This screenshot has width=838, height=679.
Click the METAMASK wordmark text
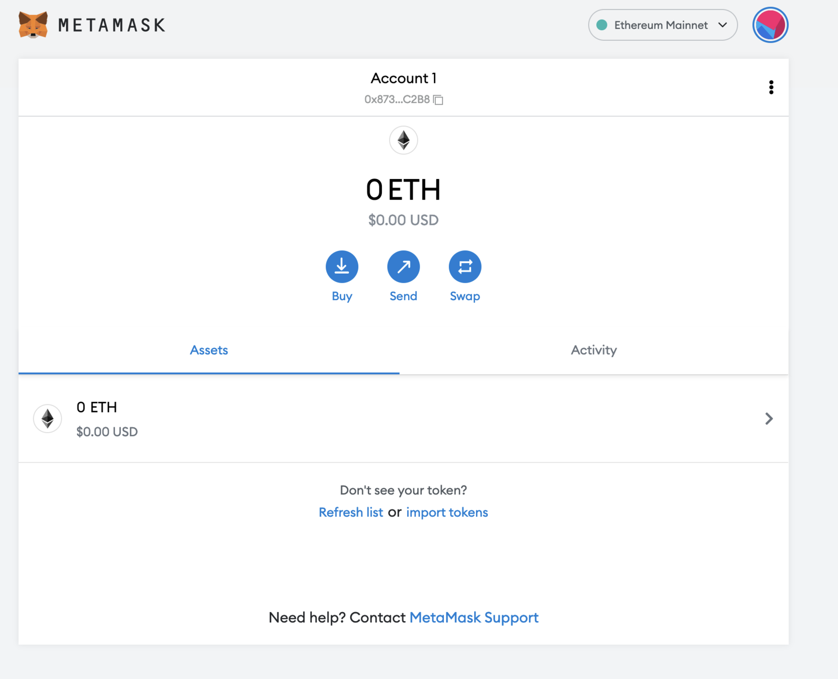(x=112, y=25)
